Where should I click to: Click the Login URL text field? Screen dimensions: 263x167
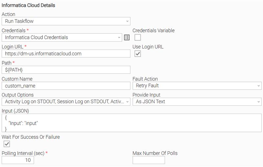[x=66, y=54]
